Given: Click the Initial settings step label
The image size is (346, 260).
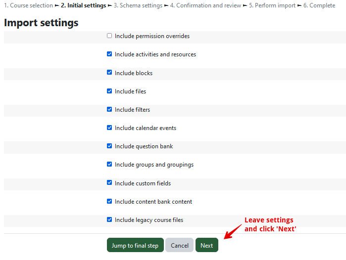Looking at the screenshot, I should (x=83, y=5).
